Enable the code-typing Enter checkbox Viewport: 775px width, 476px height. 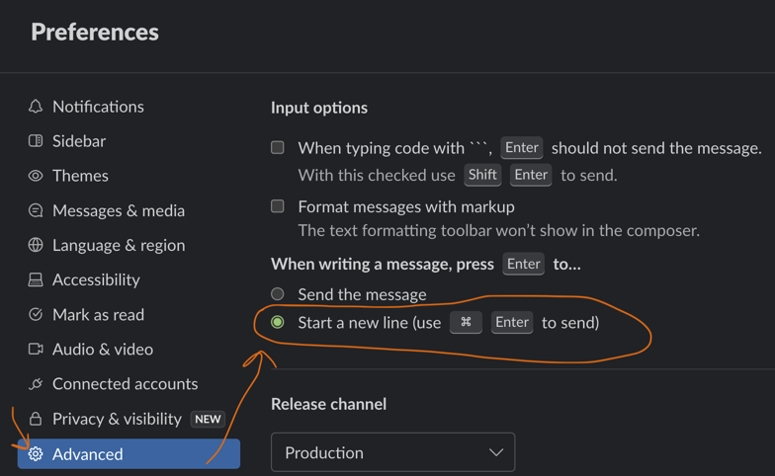click(x=278, y=148)
